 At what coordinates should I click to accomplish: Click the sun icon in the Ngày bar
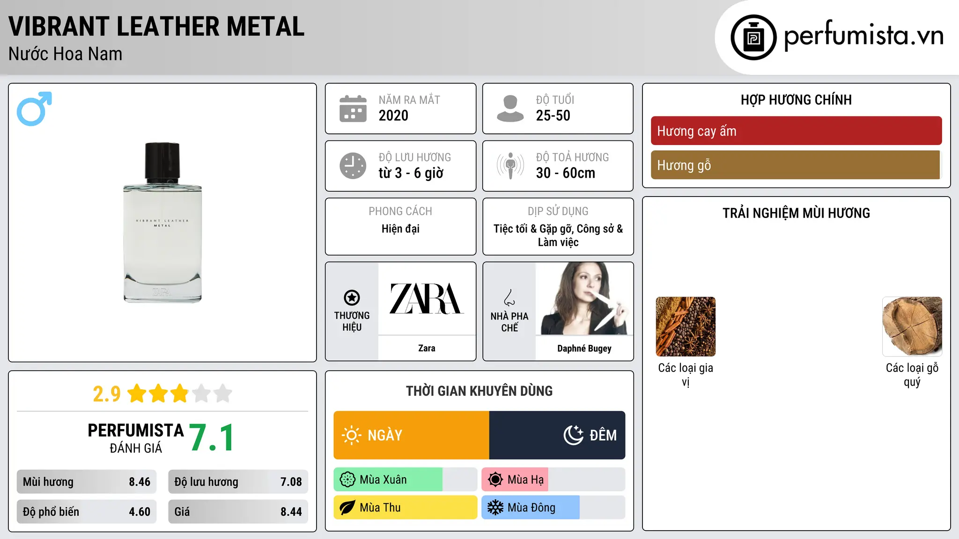351,435
